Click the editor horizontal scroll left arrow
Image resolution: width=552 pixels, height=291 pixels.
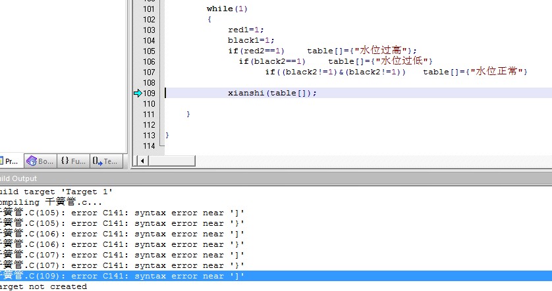click(x=142, y=161)
